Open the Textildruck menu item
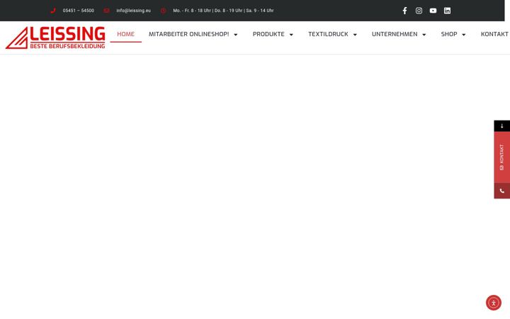This screenshot has height=319, width=510. pyautogui.click(x=328, y=34)
